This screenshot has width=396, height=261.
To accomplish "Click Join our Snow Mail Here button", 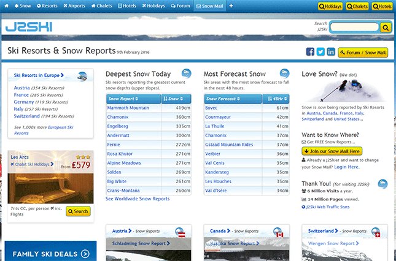I will (332, 151).
